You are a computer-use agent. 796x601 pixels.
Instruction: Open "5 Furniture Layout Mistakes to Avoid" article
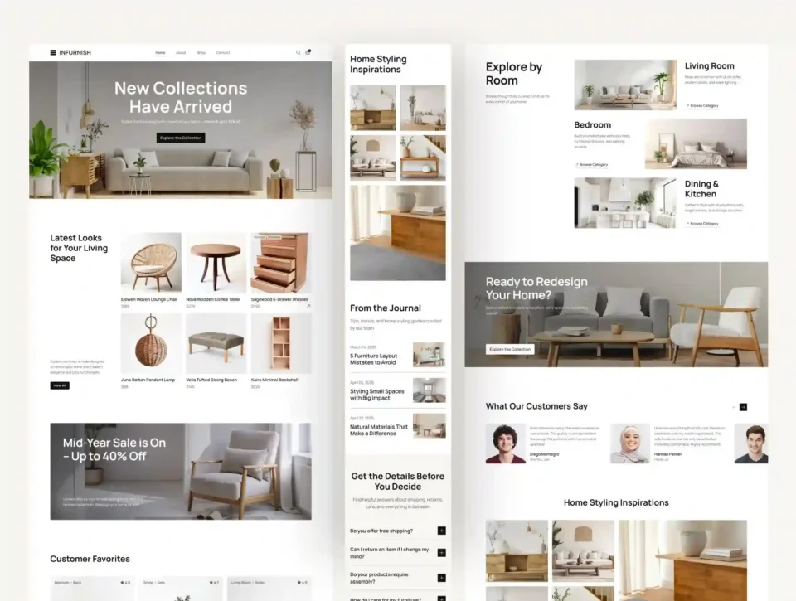(x=373, y=359)
